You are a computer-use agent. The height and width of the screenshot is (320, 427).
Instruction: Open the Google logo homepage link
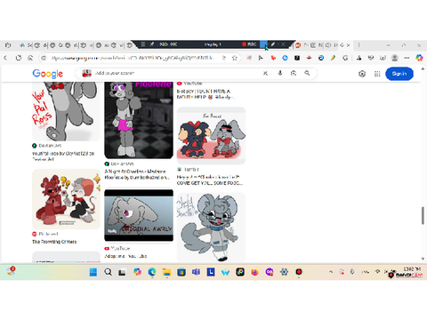[x=47, y=74]
